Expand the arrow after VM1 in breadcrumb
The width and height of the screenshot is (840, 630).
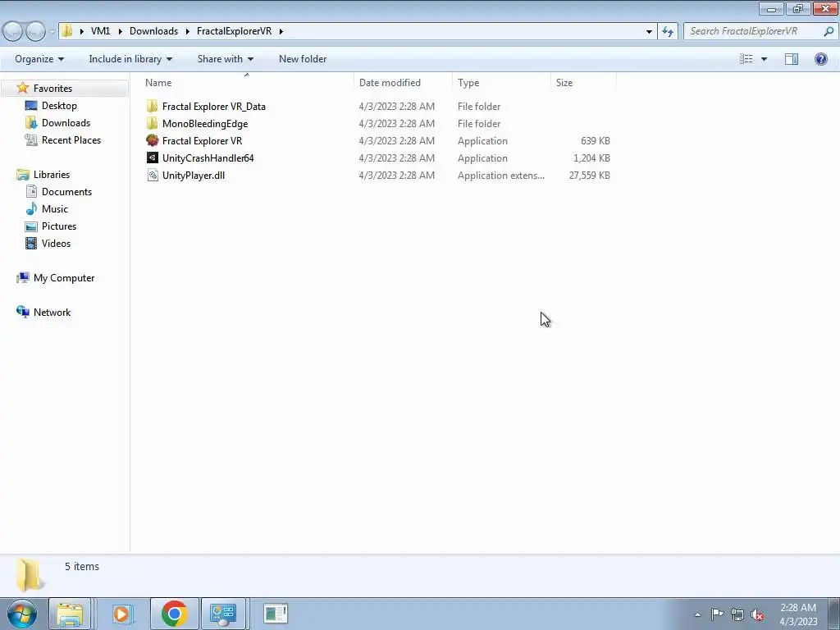point(120,31)
